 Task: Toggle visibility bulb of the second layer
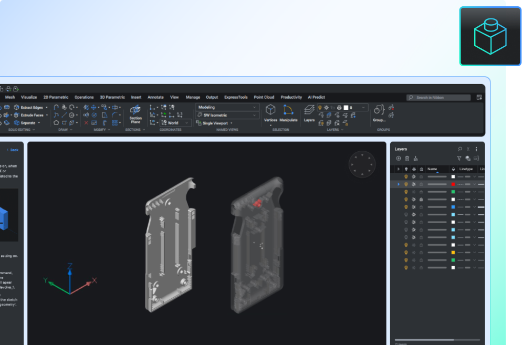[406, 184]
